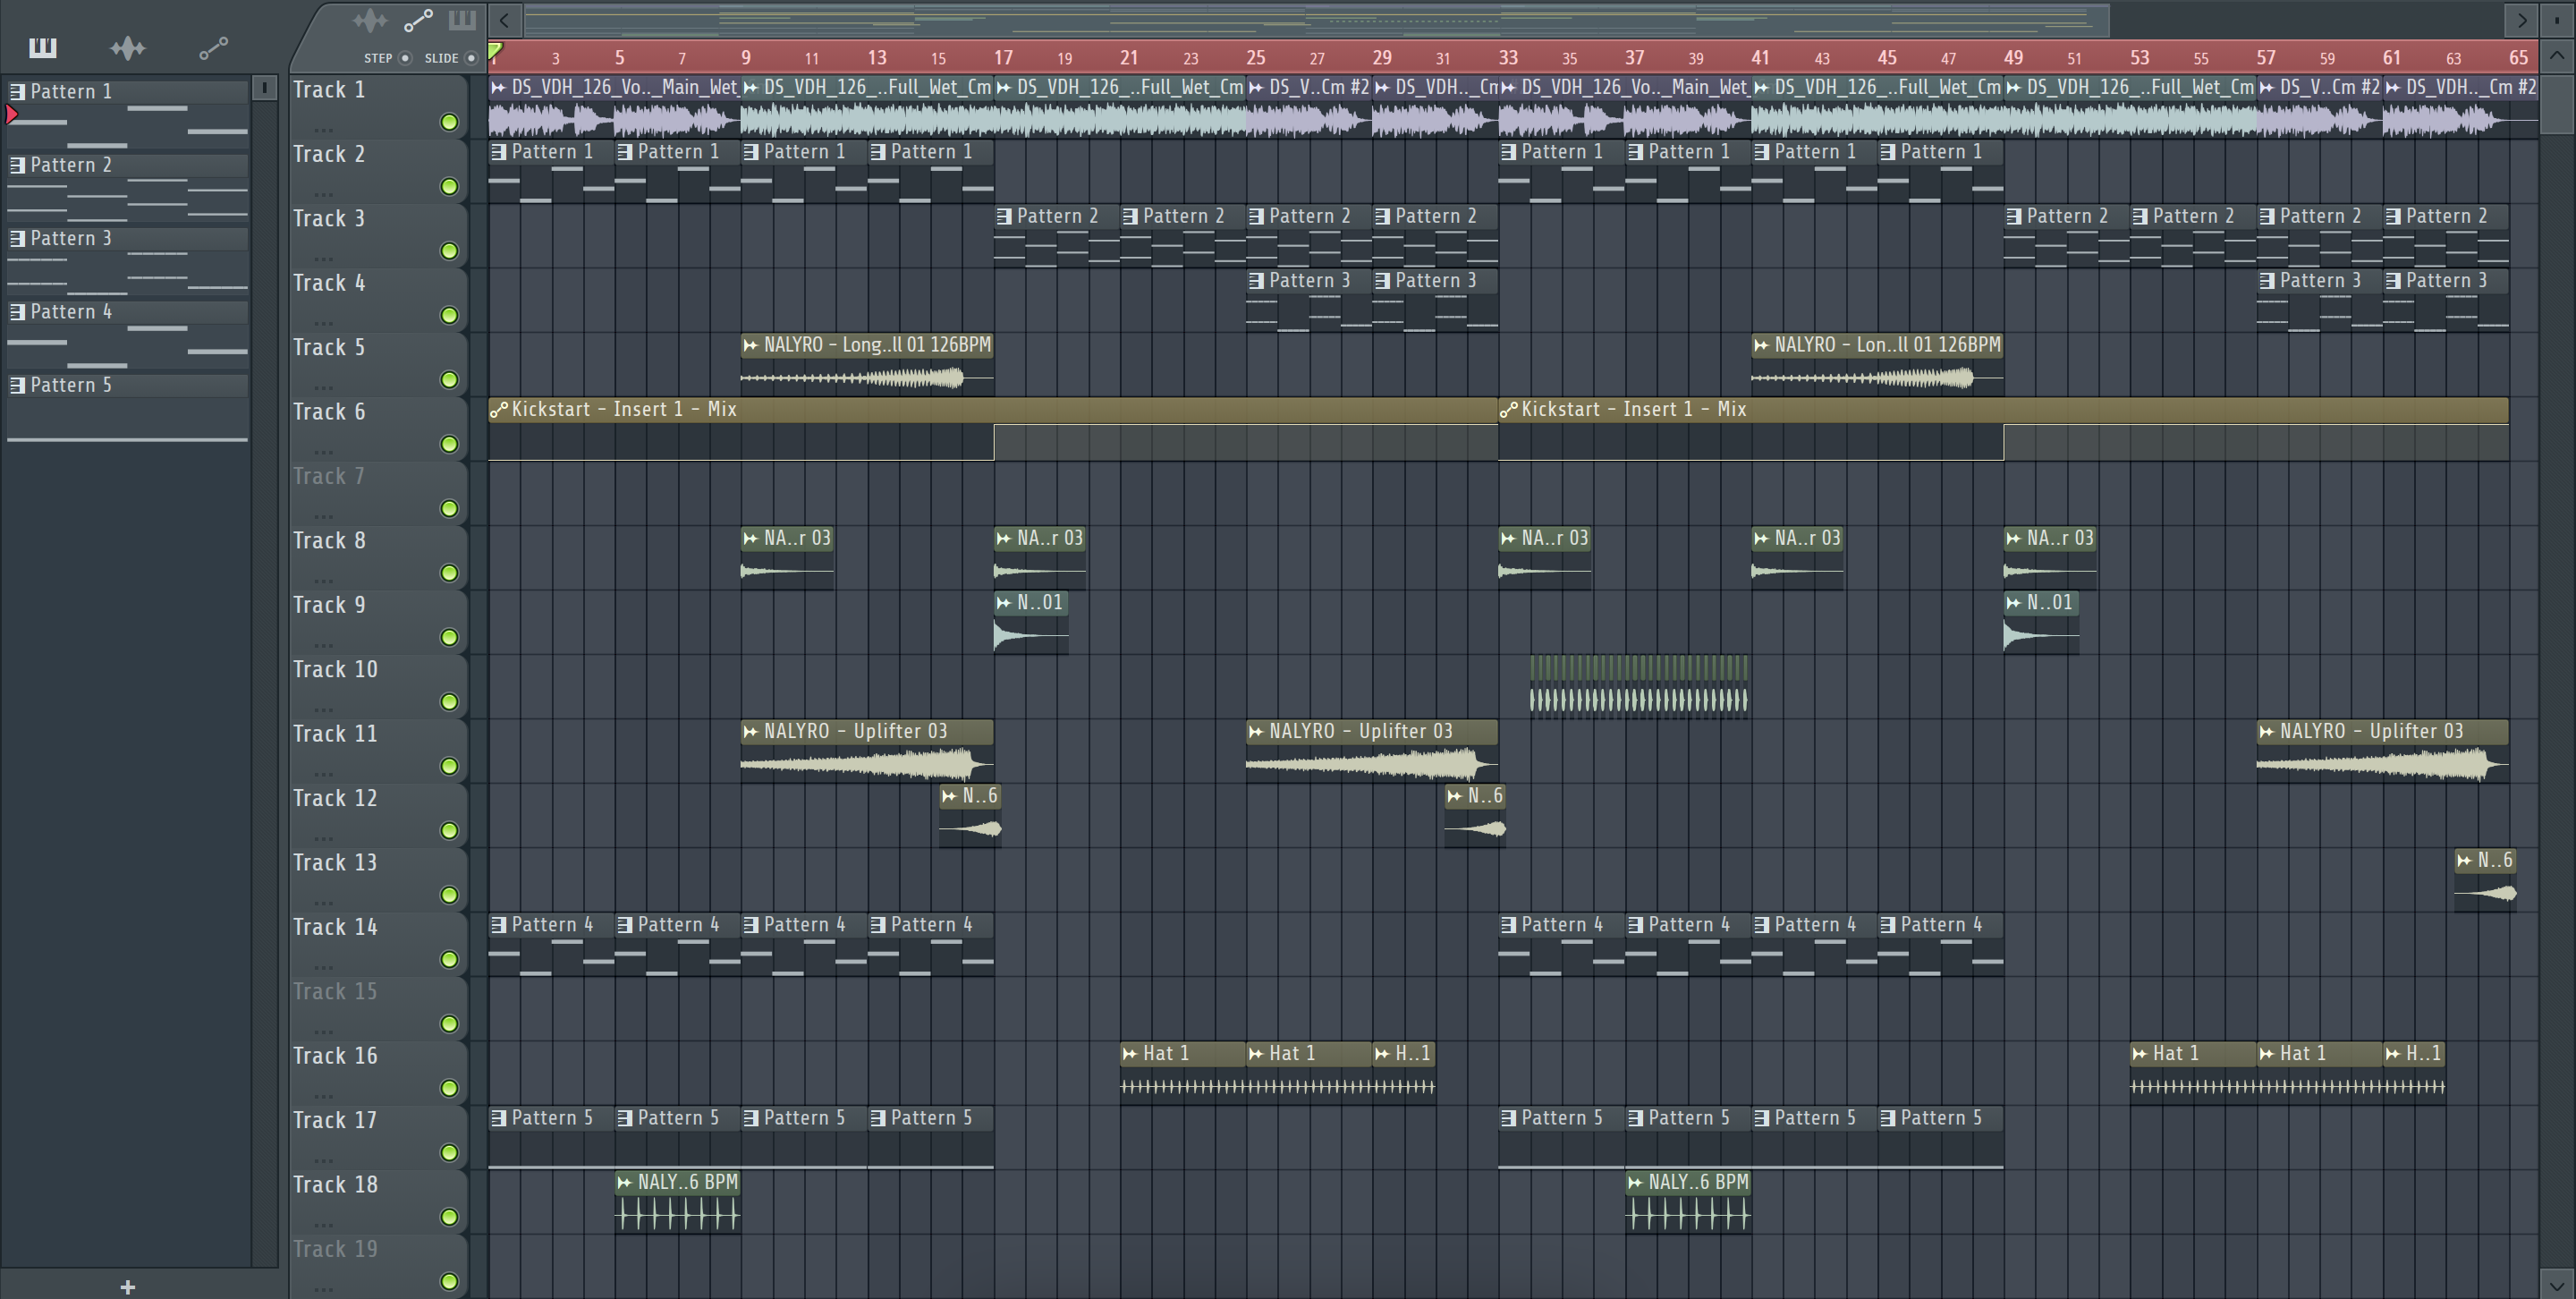
Task: Select the N..6 clip on Track 13
Action: 2485,880
